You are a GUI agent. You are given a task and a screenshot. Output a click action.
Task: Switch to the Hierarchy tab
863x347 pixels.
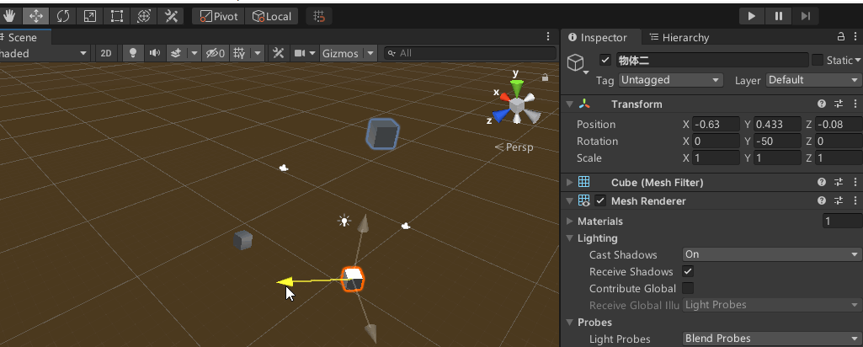tap(679, 37)
